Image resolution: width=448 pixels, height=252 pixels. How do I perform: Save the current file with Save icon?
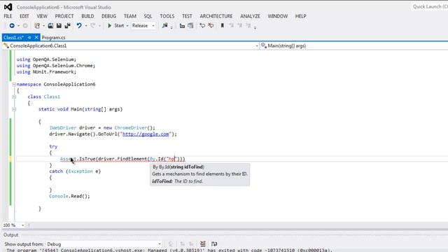coord(59,26)
